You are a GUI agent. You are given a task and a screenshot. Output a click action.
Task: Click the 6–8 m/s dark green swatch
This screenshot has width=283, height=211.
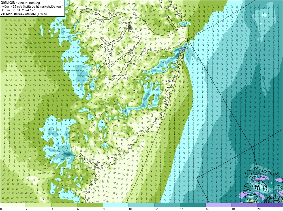[90, 205]
